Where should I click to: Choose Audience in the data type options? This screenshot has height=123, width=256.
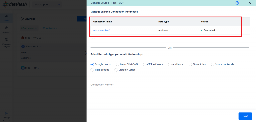tap(170, 64)
